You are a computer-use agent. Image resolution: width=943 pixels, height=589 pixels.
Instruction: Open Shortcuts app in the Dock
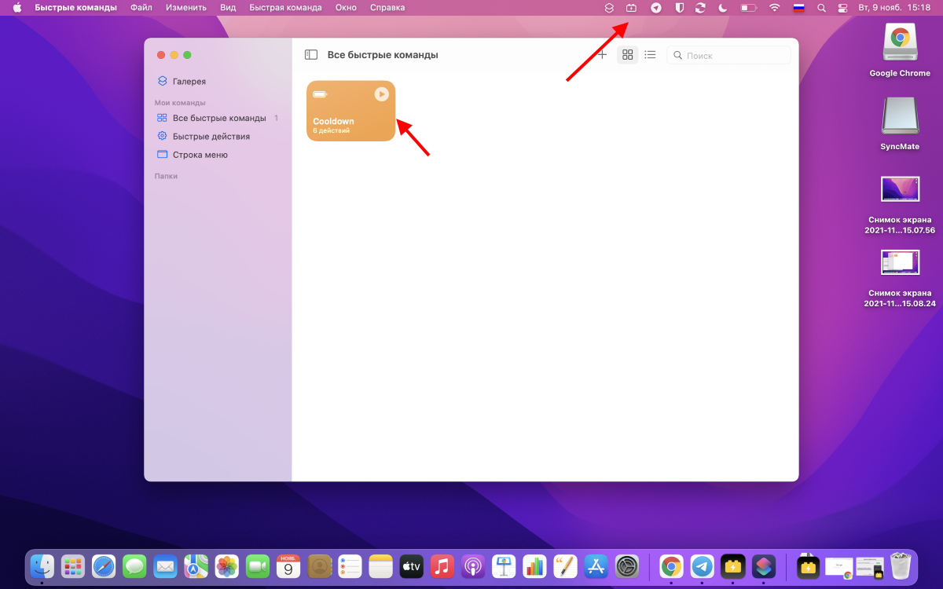point(764,565)
